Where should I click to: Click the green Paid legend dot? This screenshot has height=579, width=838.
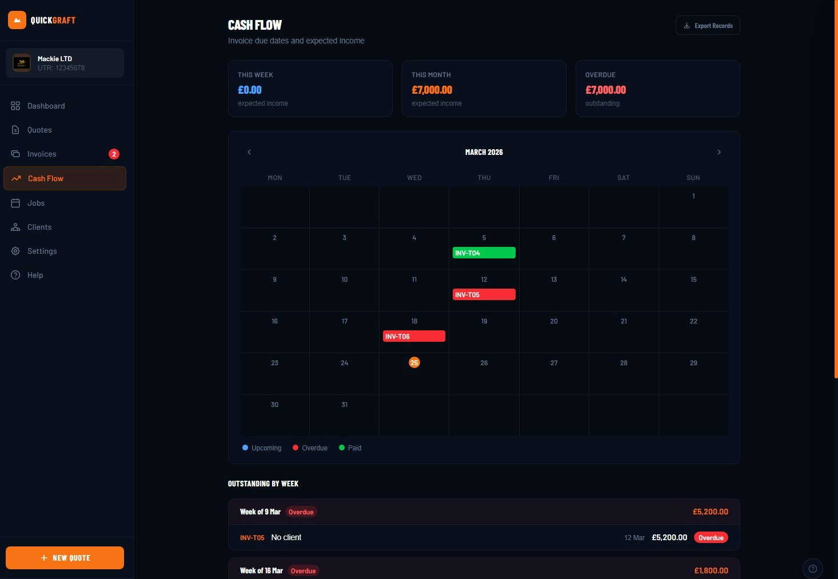point(342,448)
